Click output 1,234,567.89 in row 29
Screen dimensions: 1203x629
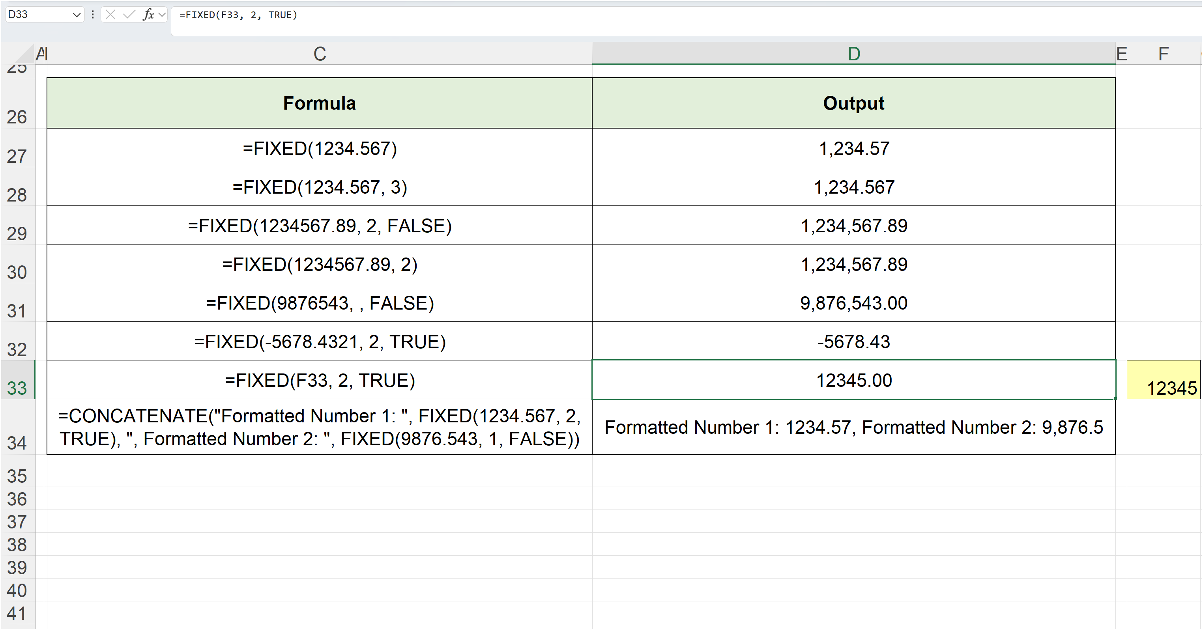tap(854, 226)
